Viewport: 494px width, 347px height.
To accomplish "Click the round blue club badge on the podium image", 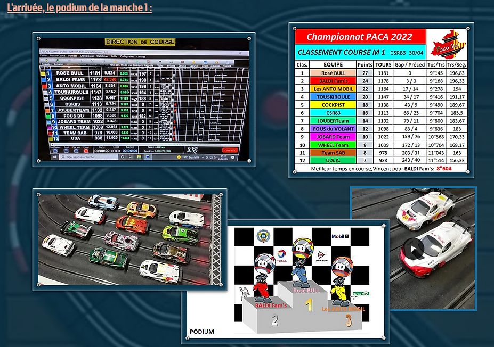I will click(262, 236).
